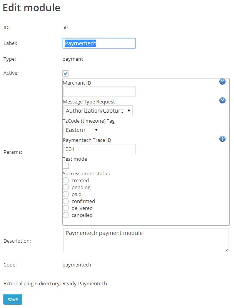
Task: Pick cancelled order status radio
Action: coord(66,215)
